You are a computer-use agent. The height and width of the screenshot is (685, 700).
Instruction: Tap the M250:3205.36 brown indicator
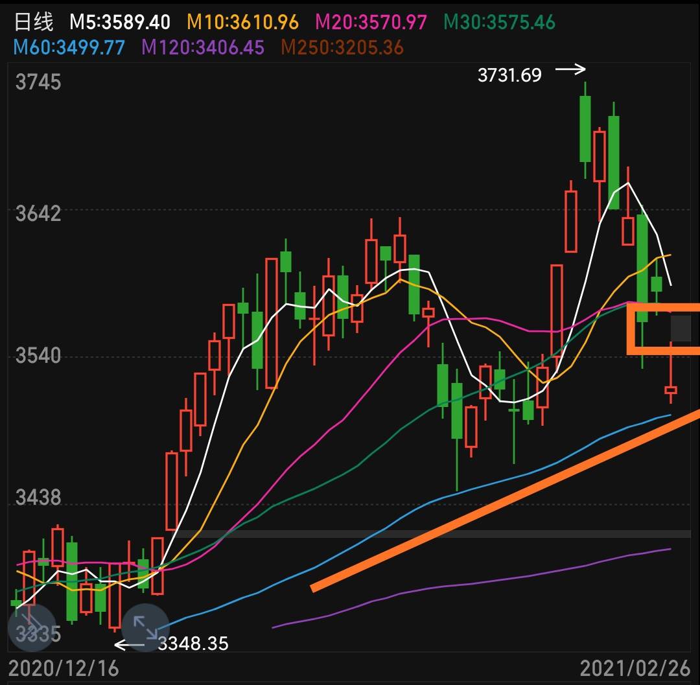point(342,47)
